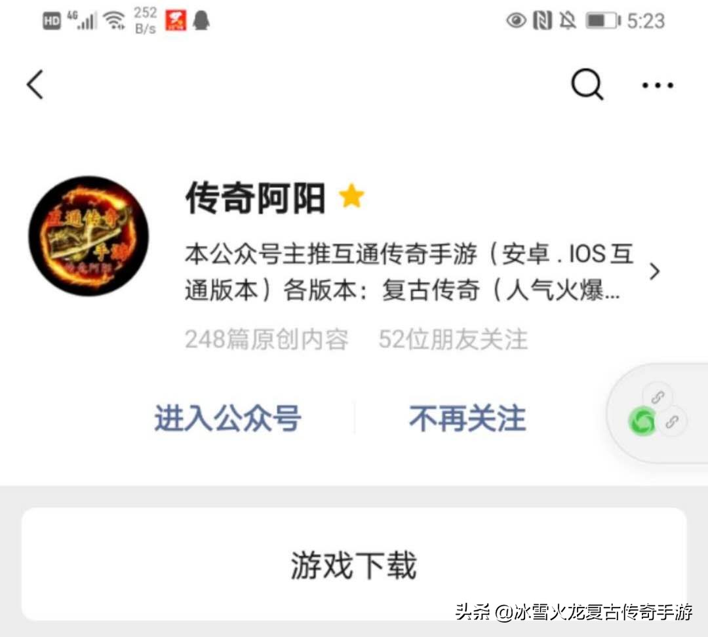
Task: Tap the NFC status icon
Action: 542,21
